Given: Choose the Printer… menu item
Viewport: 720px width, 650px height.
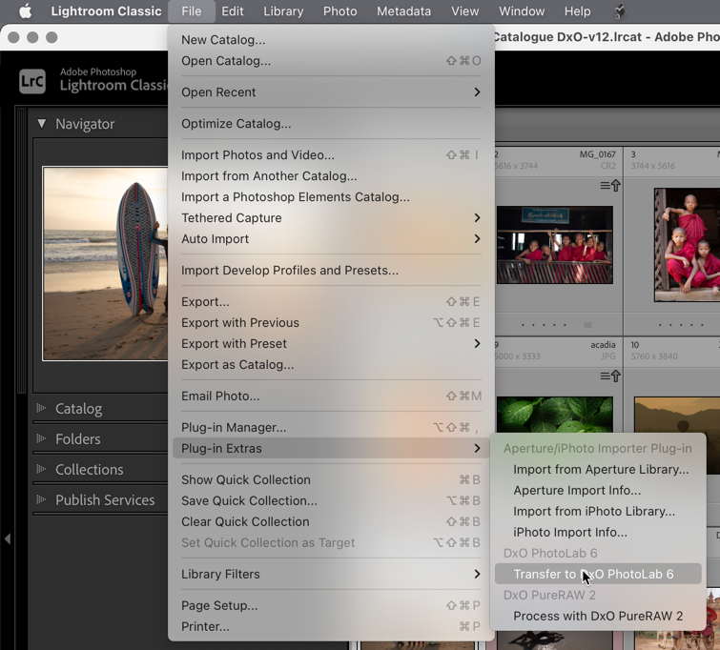Looking at the screenshot, I should pos(331,626).
